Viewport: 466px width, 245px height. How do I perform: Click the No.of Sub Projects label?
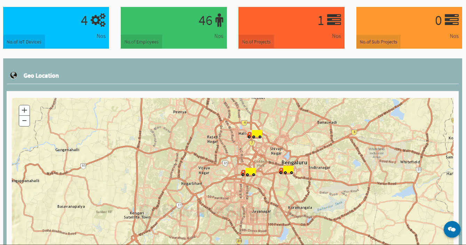(378, 41)
